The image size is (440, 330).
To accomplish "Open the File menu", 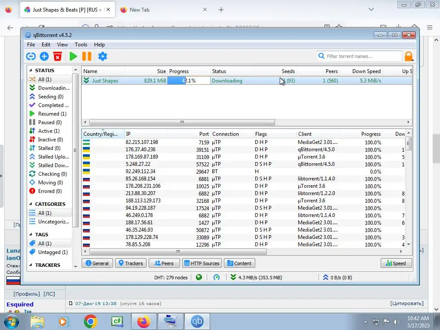I will pyautogui.click(x=31, y=45).
